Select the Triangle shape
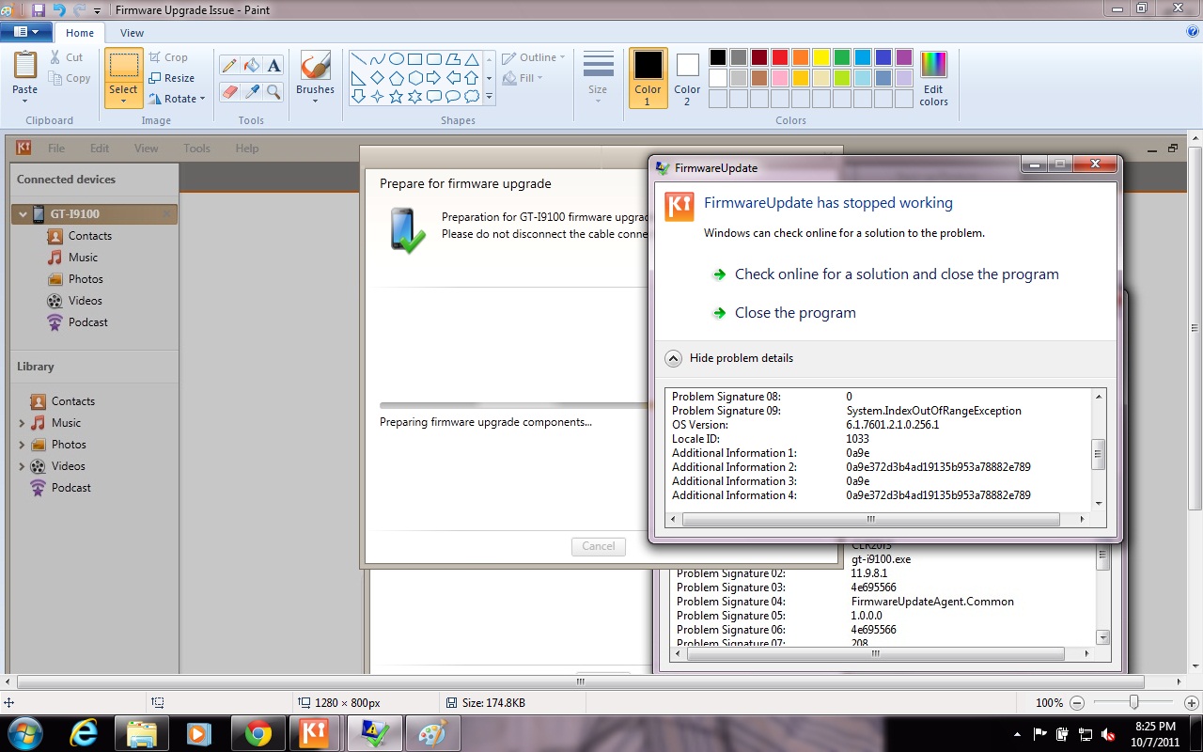This screenshot has height=752, width=1203. tap(471, 58)
